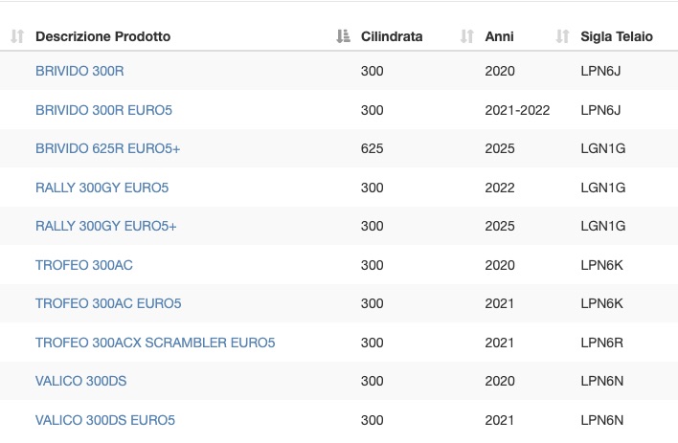Open BRIVIDO 300R EURO5 product
Viewport: 678px width, 443px height.
pyautogui.click(x=103, y=110)
